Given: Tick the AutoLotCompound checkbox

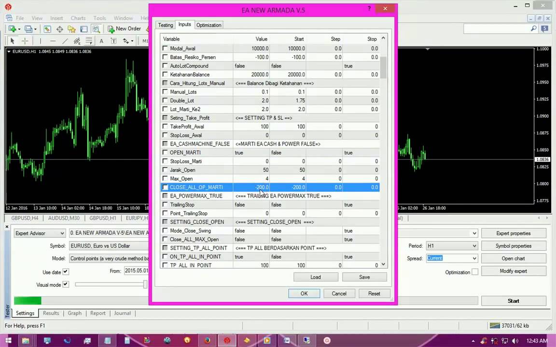Looking at the screenshot, I should [x=165, y=66].
